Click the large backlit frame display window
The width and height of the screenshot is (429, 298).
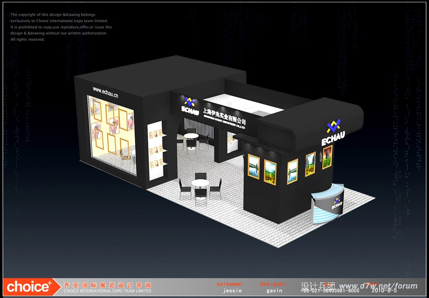point(112,135)
